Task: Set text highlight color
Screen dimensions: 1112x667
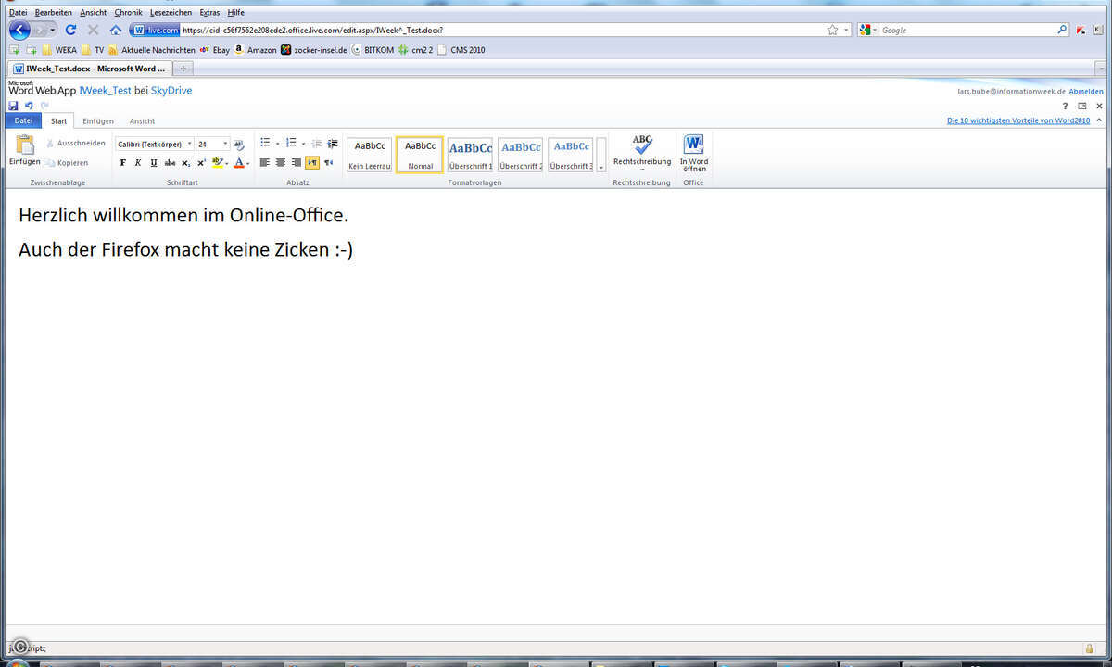Action: pos(217,163)
